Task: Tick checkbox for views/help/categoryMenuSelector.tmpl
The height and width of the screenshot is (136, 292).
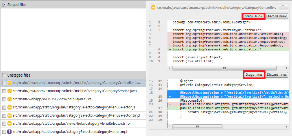Action: tap(4, 124)
